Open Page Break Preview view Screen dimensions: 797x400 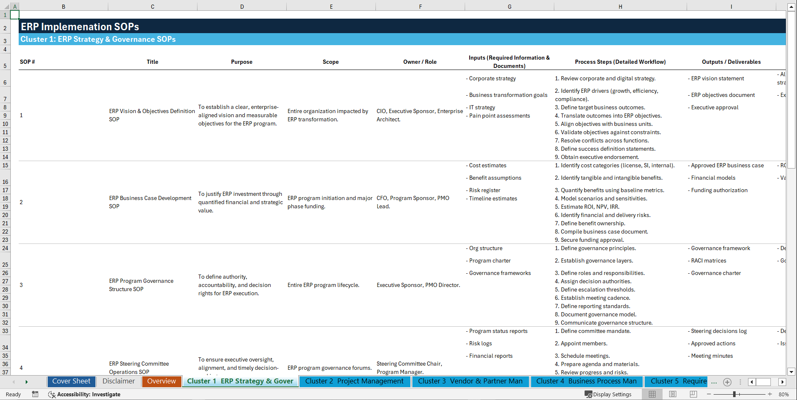pos(692,394)
